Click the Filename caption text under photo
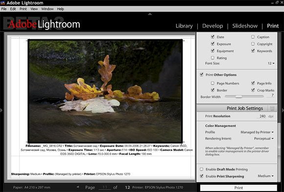 107,150
